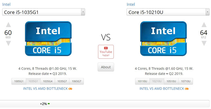Viewport: 211px width, 109px height.
Task: Click the 'Release date ≈ Q2 2019' text
Action: (x=164, y=74)
